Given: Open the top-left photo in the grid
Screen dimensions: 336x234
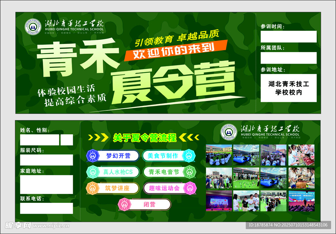Looking at the screenshot, I should click(x=219, y=155).
